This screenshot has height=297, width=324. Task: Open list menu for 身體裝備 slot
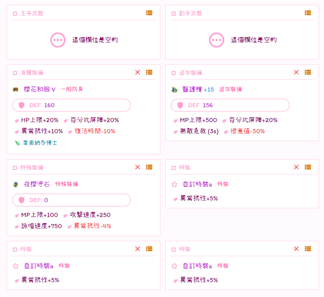(149, 72)
